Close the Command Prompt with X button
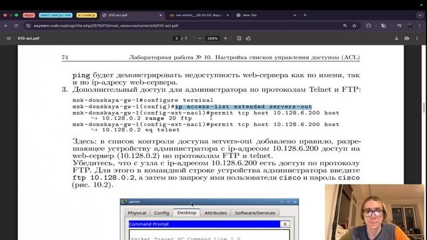 tap(285, 224)
